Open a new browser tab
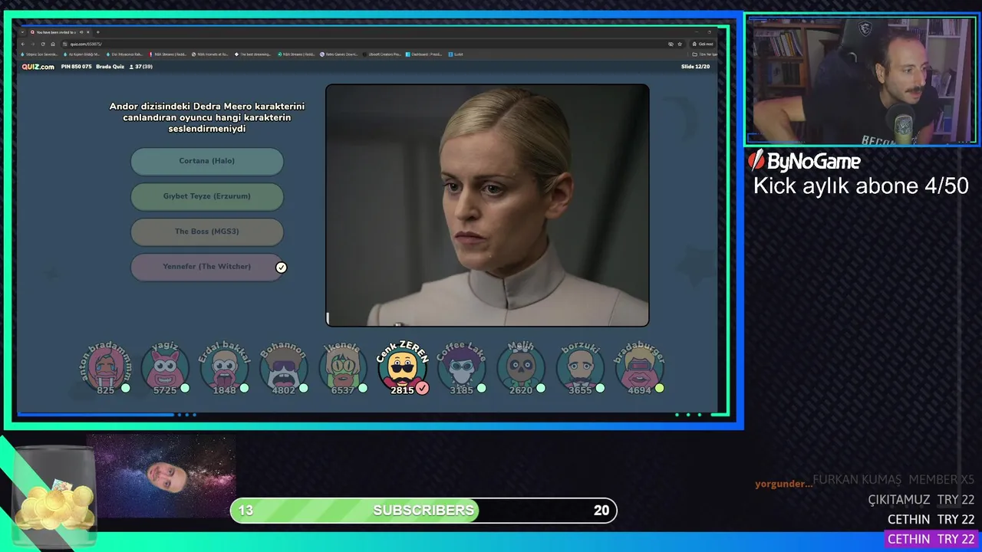This screenshot has height=552, width=982. pyautogui.click(x=97, y=32)
